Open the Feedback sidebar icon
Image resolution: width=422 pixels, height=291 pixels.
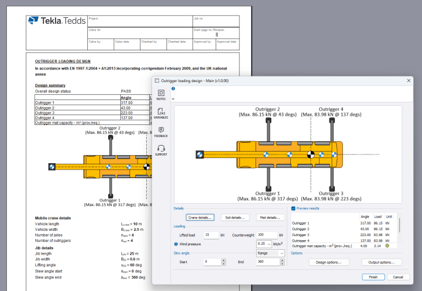coord(161,132)
